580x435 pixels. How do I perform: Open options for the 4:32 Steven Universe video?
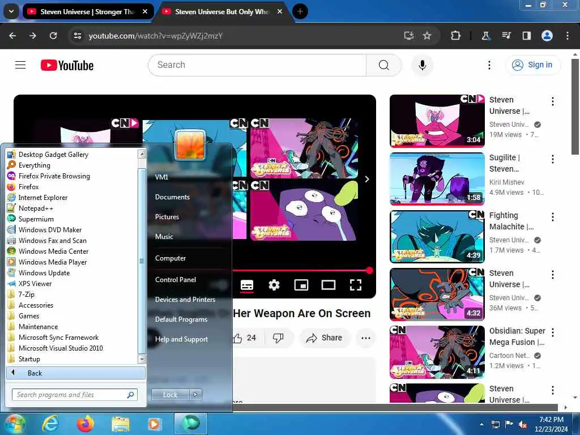[x=553, y=275]
